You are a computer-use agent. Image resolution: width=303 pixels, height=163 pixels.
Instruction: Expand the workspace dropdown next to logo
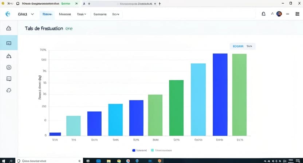[32, 14]
